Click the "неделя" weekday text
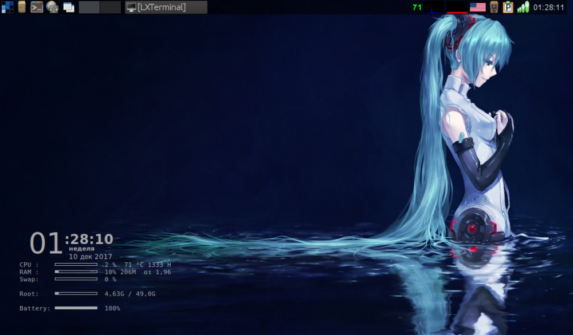This screenshot has height=335, width=573. click(x=81, y=249)
